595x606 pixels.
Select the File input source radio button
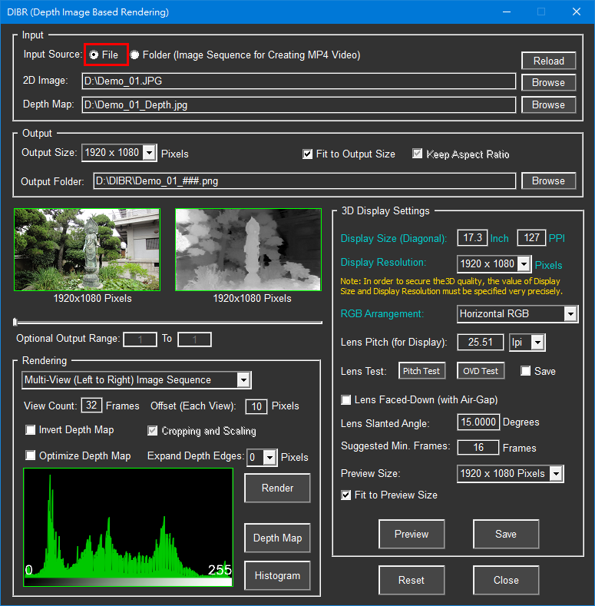(94, 55)
